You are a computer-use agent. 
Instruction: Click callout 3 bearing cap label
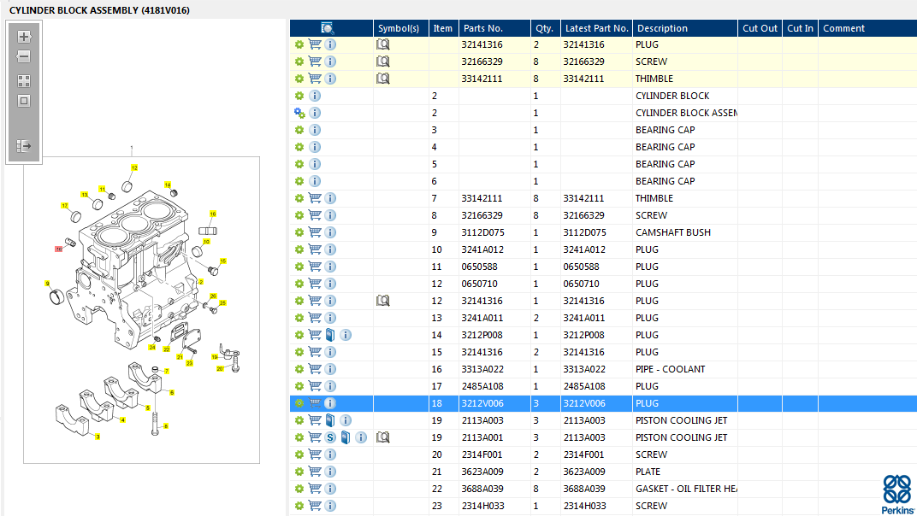tap(98, 437)
